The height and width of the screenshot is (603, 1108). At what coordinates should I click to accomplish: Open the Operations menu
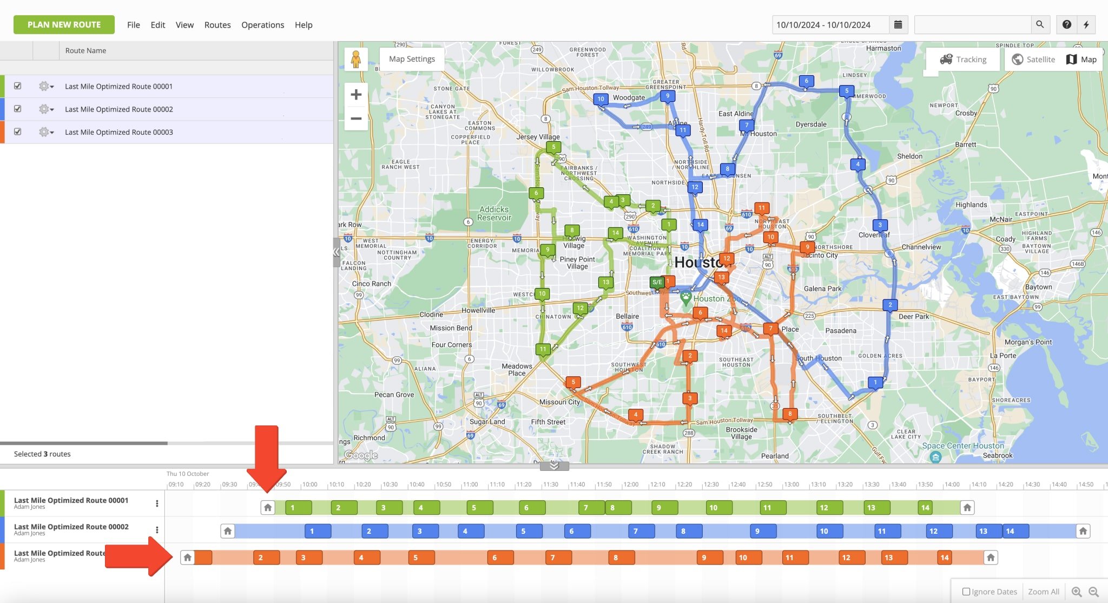pyautogui.click(x=263, y=24)
